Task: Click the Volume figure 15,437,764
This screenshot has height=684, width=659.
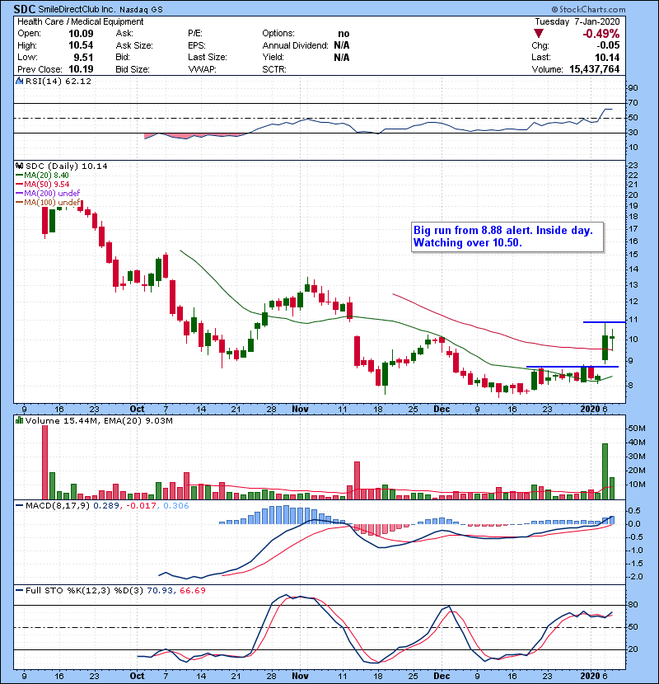Action: [x=594, y=69]
